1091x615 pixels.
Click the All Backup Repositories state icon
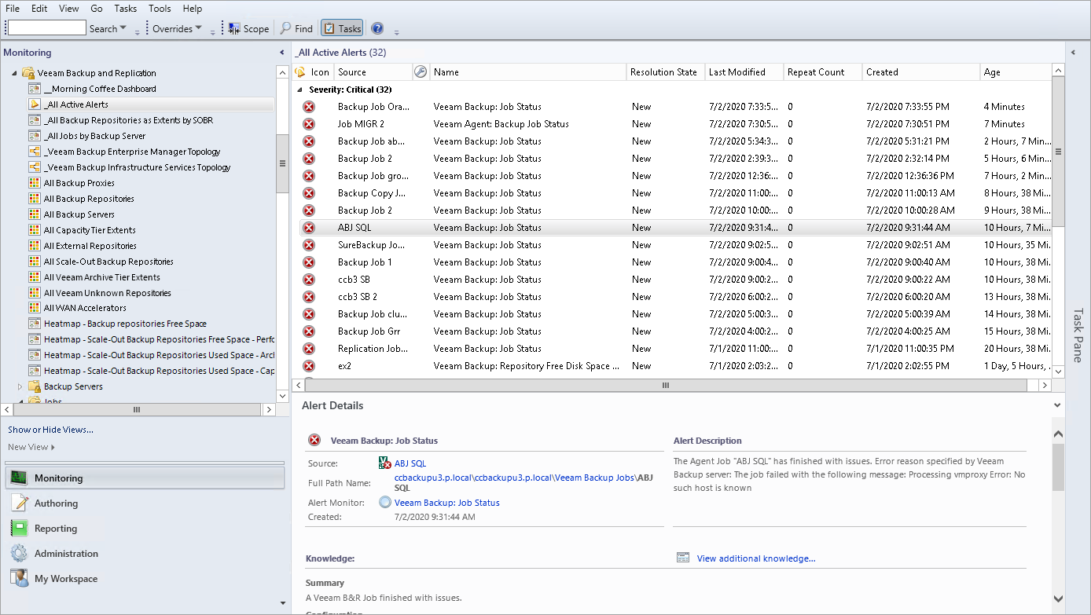(x=35, y=199)
